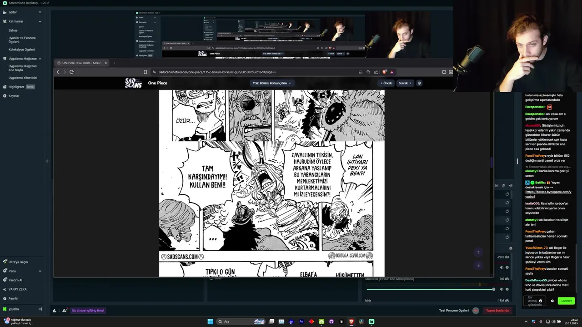Open Streamlabs from the taskbar
Image resolution: width=582 pixels, height=327 pixels.
pos(371,322)
